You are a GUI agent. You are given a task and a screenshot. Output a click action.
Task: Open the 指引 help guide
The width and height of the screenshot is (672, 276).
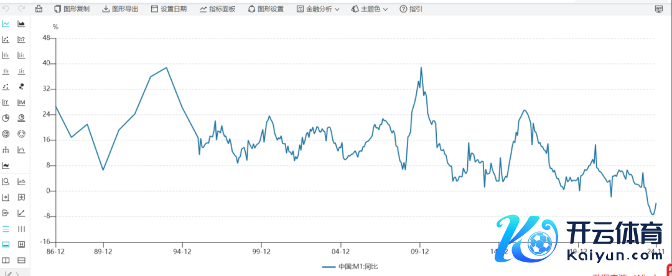pos(411,9)
